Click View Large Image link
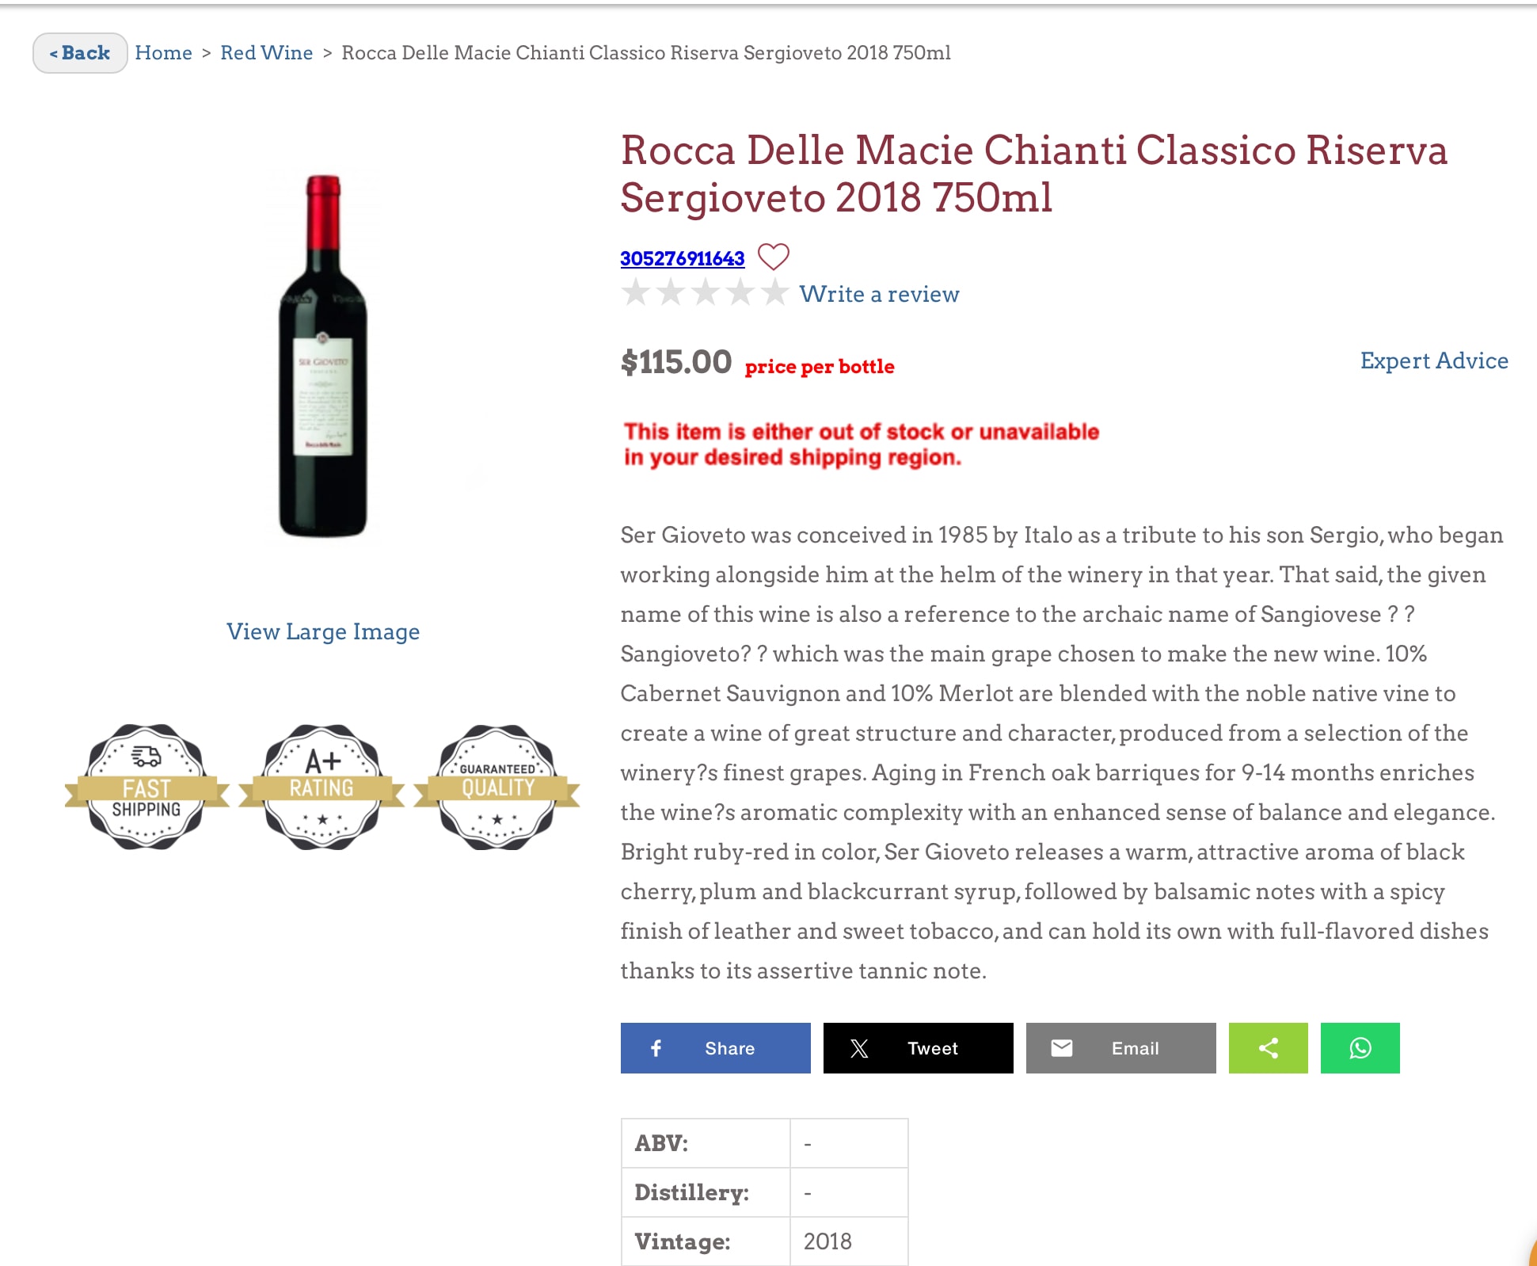Image resolution: width=1537 pixels, height=1266 pixels. (x=323, y=631)
